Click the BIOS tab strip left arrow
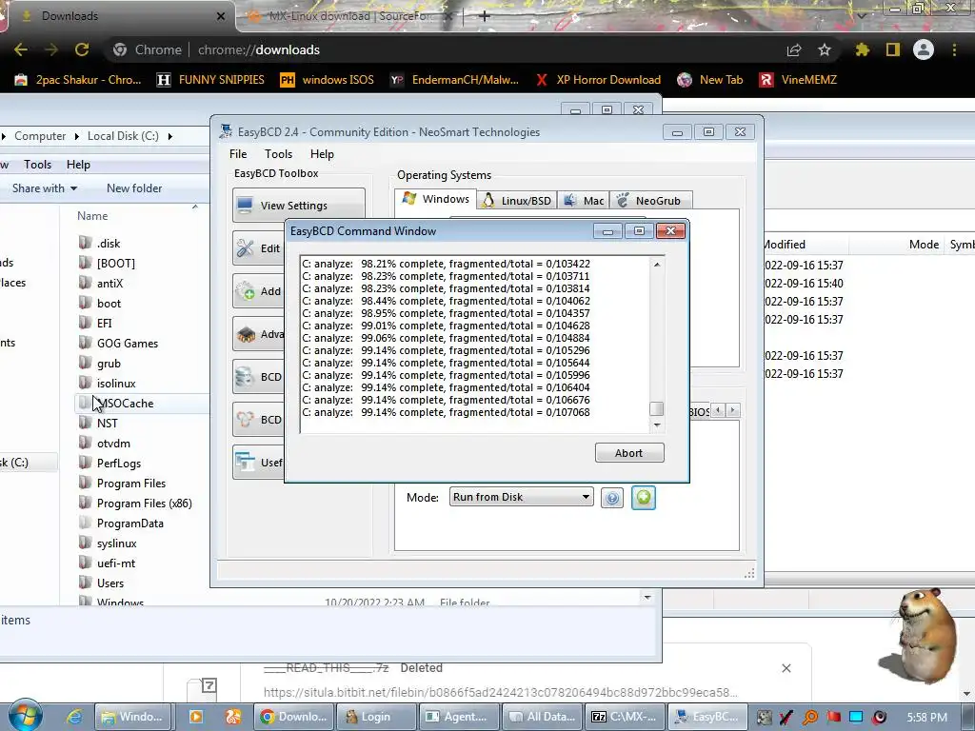975x731 pixels. coord(718,410)
